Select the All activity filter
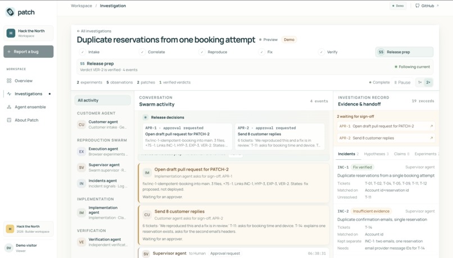Viewport: 453px width, 258px height. [x=102, y=100]
